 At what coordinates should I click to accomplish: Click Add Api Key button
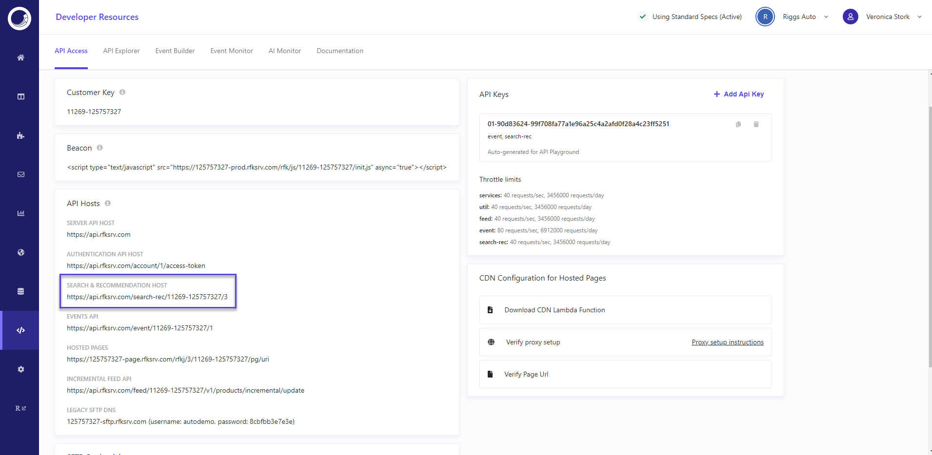(739, 94)
